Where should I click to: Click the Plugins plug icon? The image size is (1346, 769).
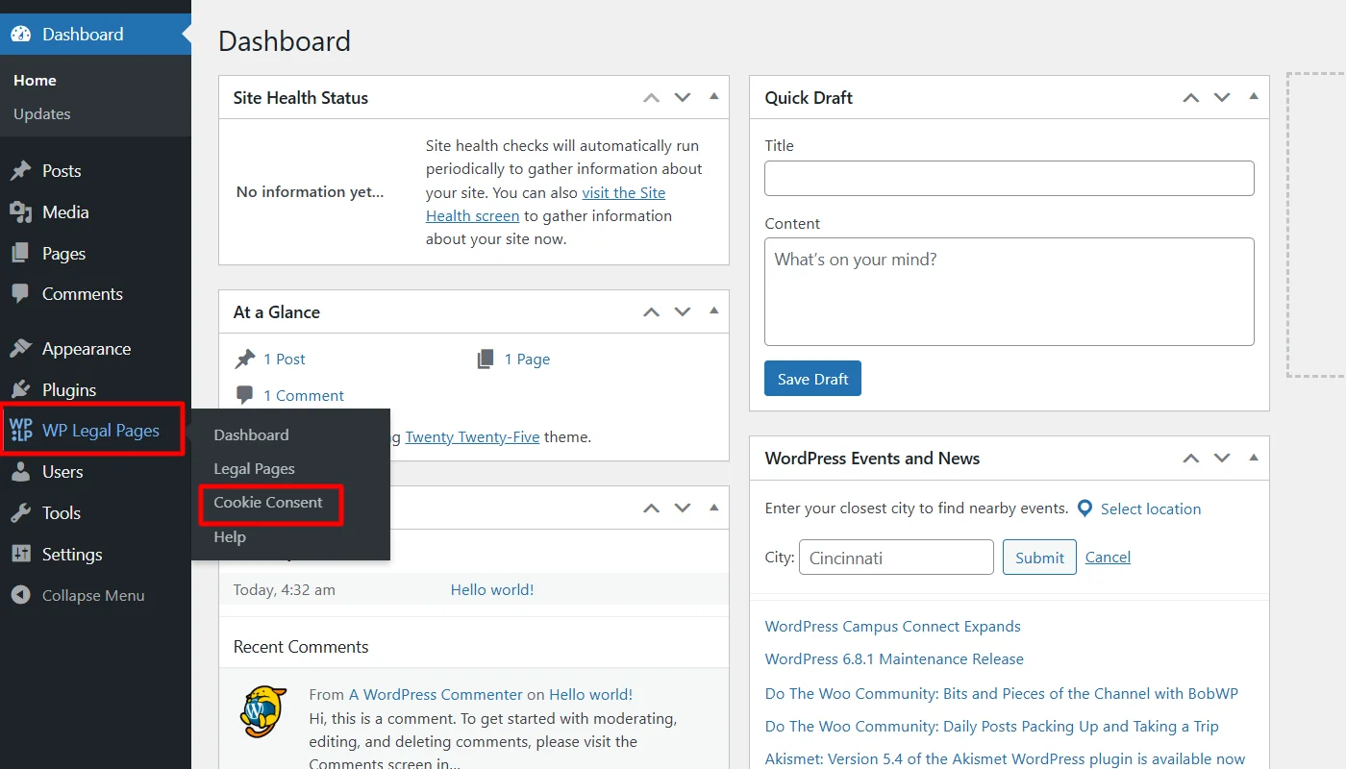pyautogui.click(x=20, y=390)
